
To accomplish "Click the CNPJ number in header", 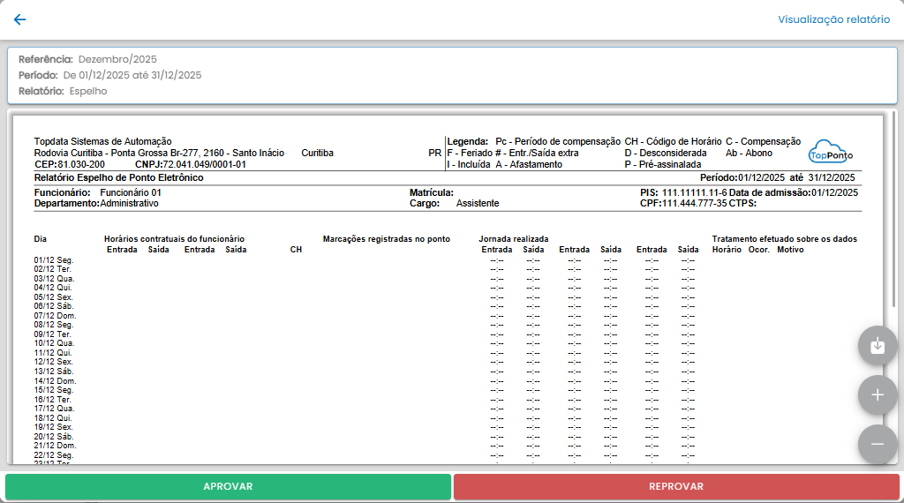I will pyautogui.click(x=204, y=164).
